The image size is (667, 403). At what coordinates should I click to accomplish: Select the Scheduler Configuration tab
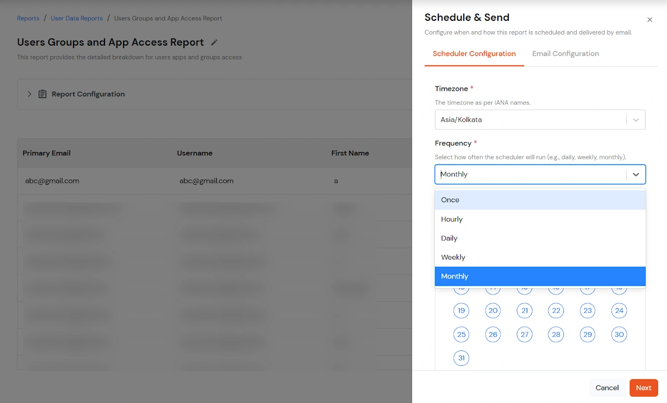474,54
